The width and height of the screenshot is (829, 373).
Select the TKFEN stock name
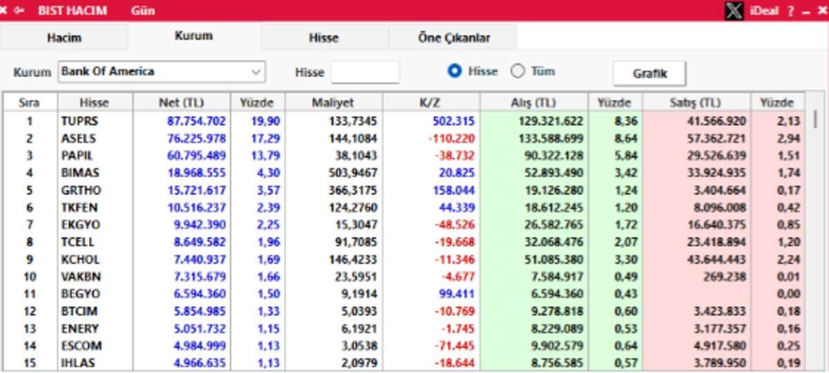[78, 208]
